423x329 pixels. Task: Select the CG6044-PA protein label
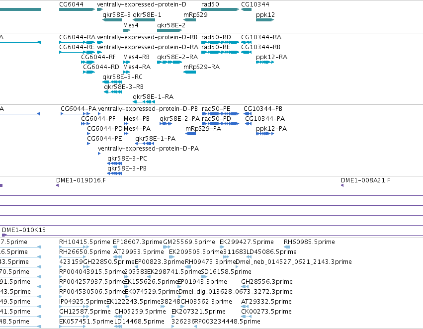tap(79, 109)
